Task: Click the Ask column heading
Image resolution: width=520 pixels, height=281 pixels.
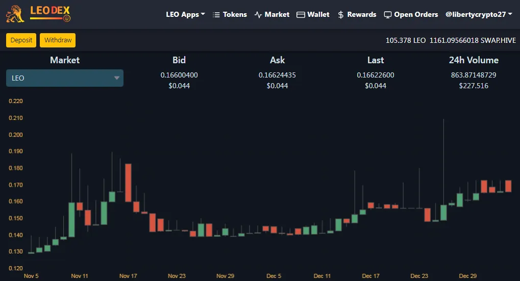Action: click(277, 60)
